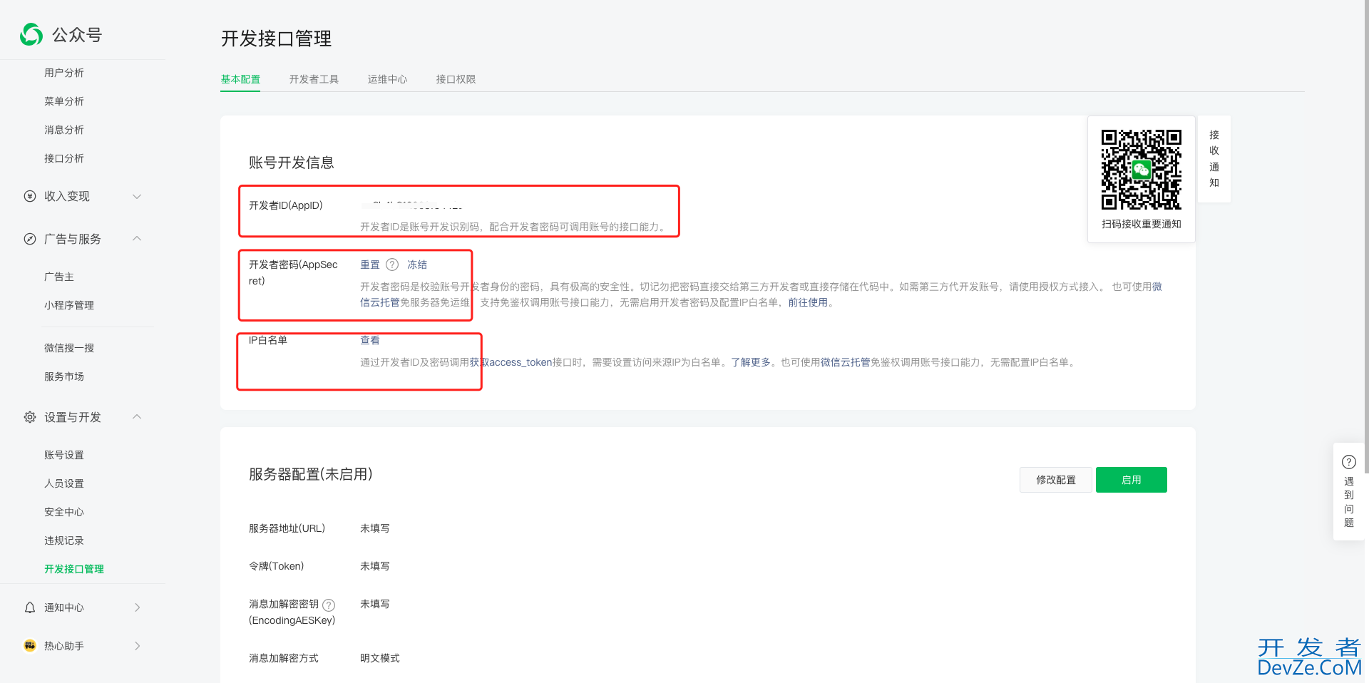
Task: Click help question mark next to 重置
Action: [392, 265]
